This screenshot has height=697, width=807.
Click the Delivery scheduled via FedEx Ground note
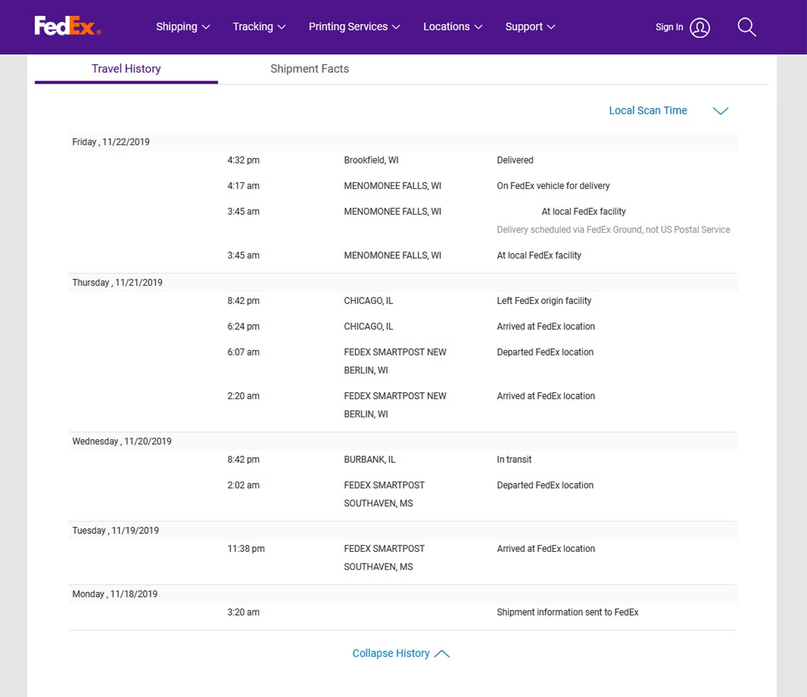(613, 230)
